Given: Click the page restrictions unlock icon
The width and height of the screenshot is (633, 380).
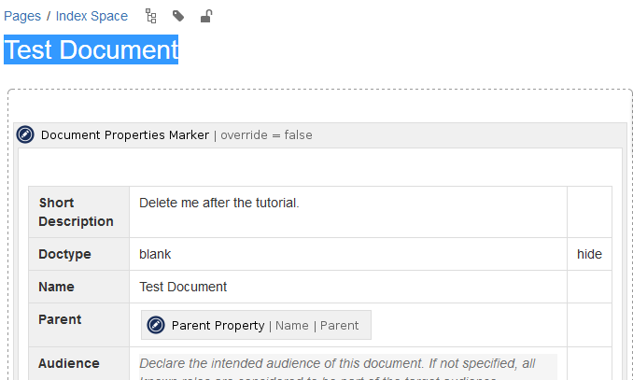Looking at the screenshot, I should coord(206,16).
